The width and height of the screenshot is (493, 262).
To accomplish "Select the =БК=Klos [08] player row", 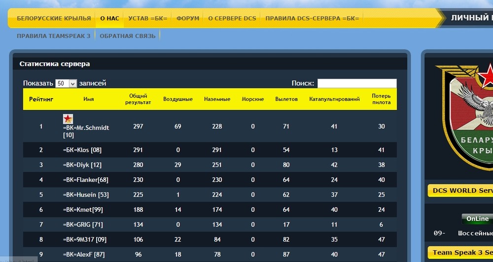I will 210,150.
